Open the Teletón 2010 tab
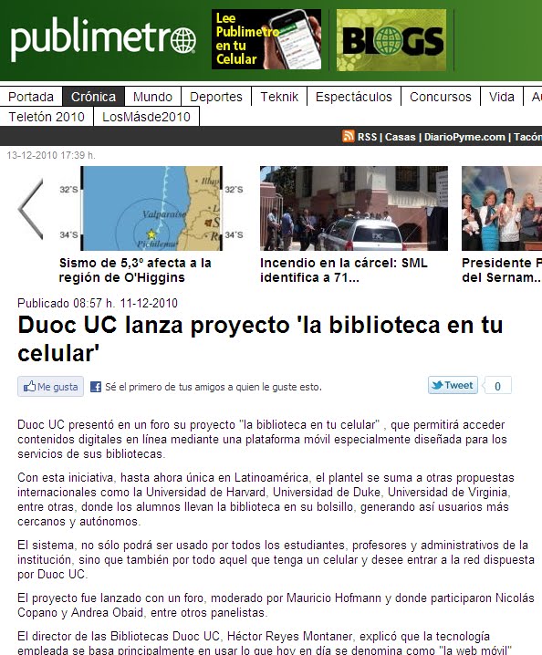The height and width of the screenshot is (655, 542). 47,117
